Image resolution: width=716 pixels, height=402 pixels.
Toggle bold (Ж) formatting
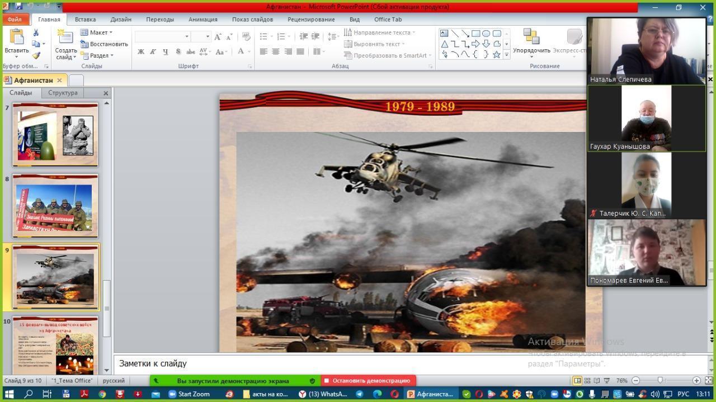click(141, 51)
